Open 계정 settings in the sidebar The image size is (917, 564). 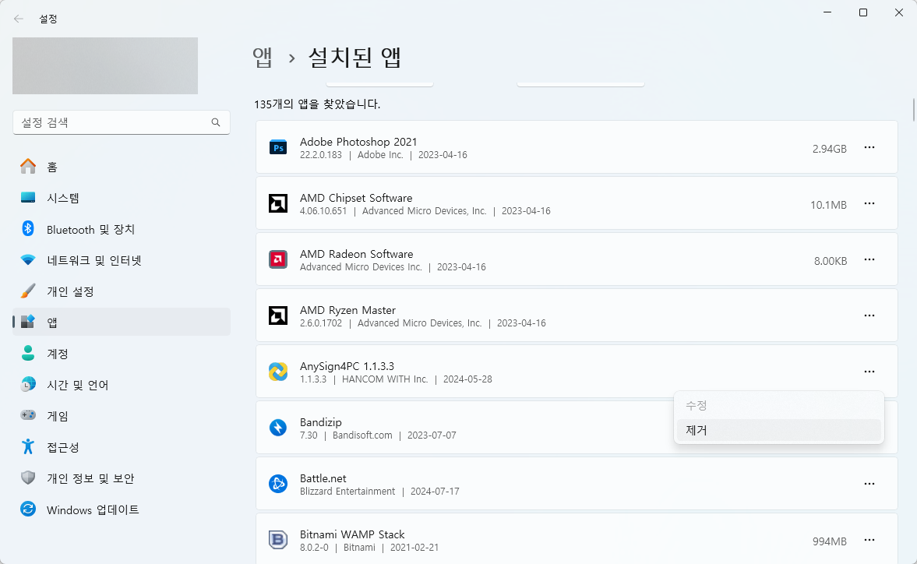(x=121, y=354)
